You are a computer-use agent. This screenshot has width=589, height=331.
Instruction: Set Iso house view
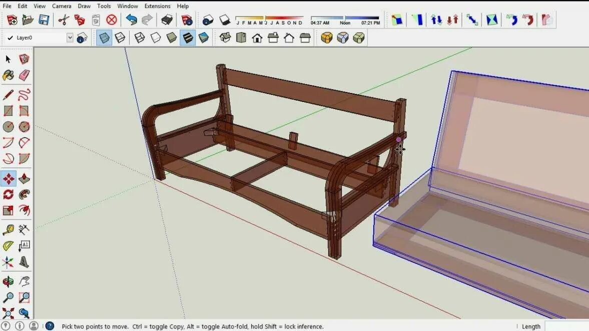point(225,38)
